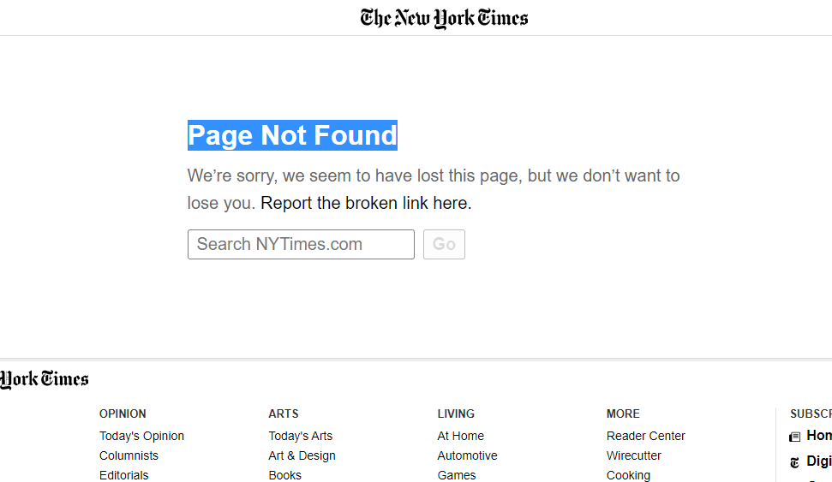This screenshot has height=482, width=832.
Task: Open the Editorials footer link
Action: (123, 475)
